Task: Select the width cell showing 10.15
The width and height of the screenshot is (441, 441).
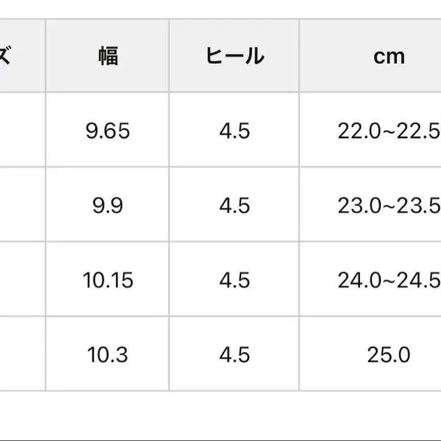Action: (108, 280)
